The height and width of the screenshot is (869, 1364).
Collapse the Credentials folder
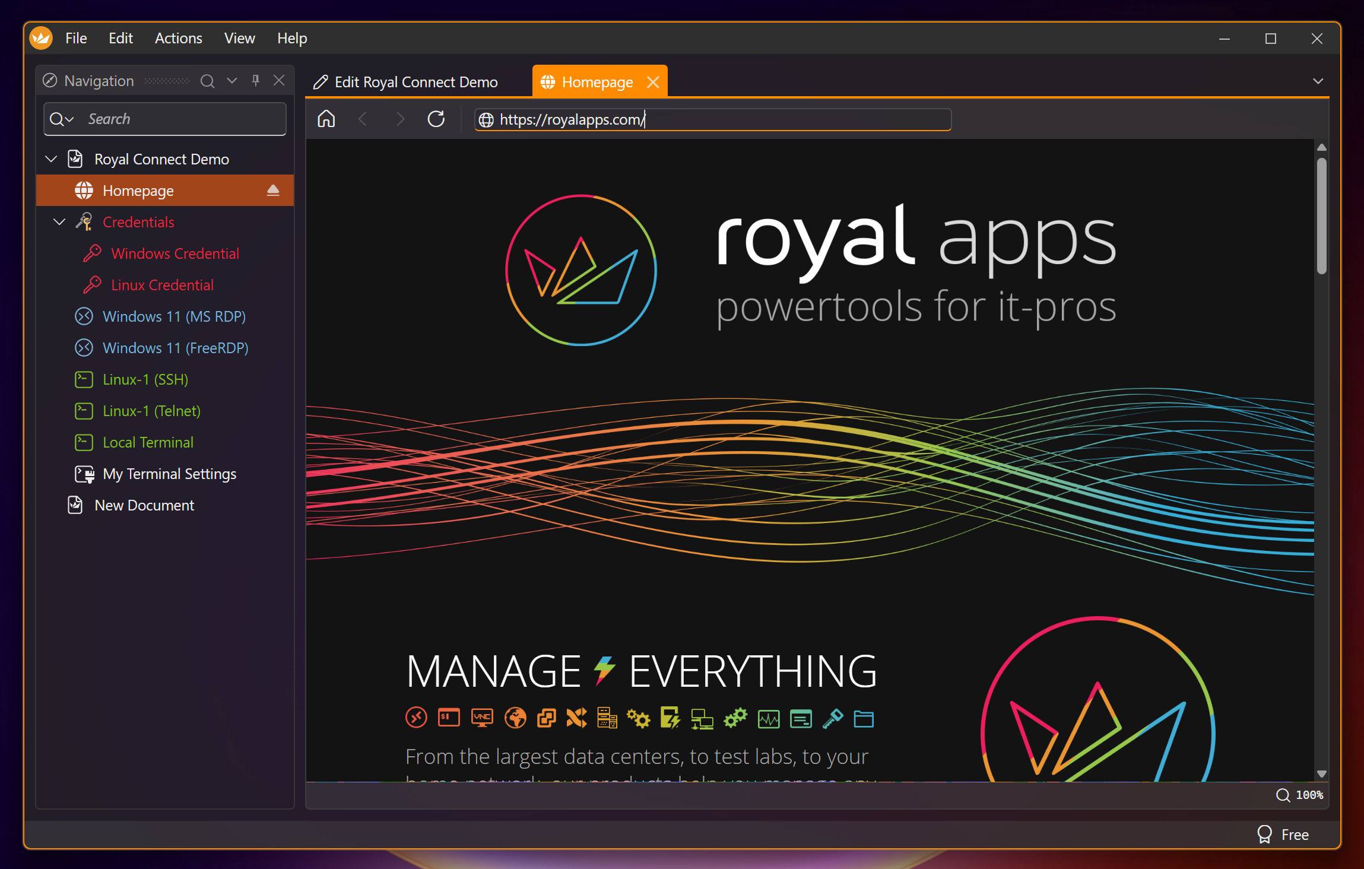(x=59, y=222)
